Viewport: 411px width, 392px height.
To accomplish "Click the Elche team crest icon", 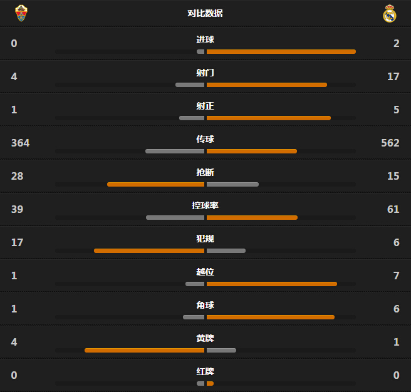I will click(21, 13).
